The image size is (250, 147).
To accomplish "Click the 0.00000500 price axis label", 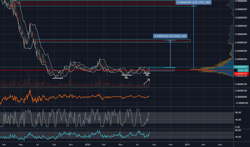I will (x=241, y=18).
